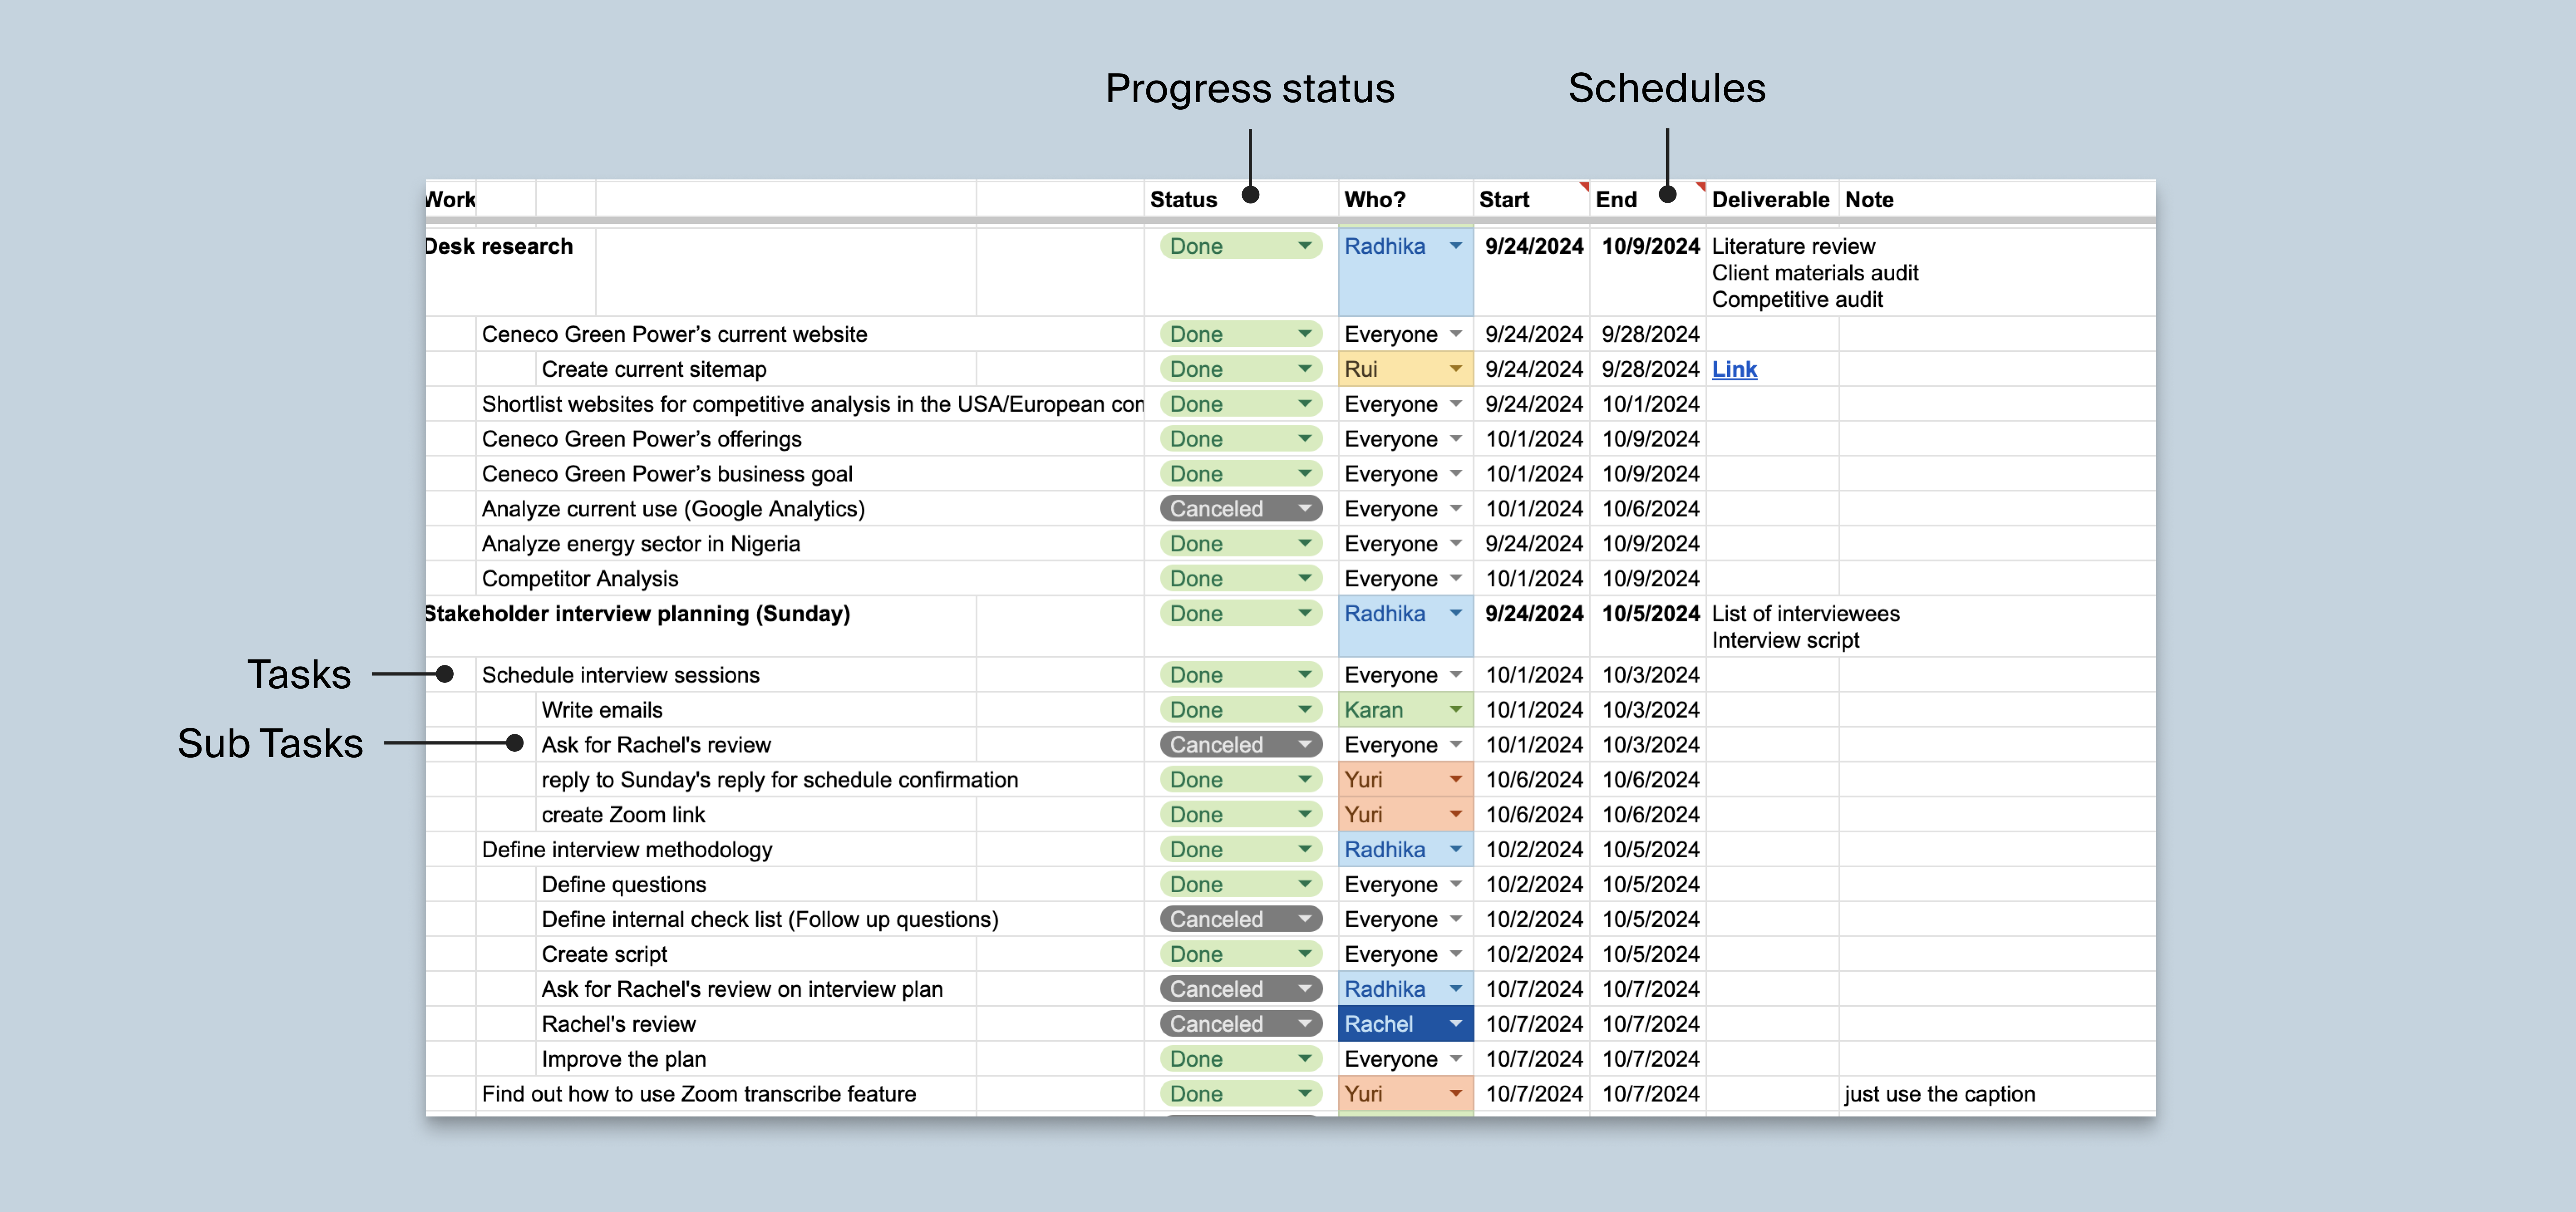Open Canceled status for Ask for Rachel's review
2576x1212 pixels.
[1241, 745]
